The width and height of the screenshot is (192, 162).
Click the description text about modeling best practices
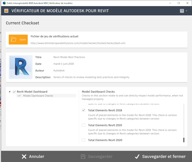91,77
